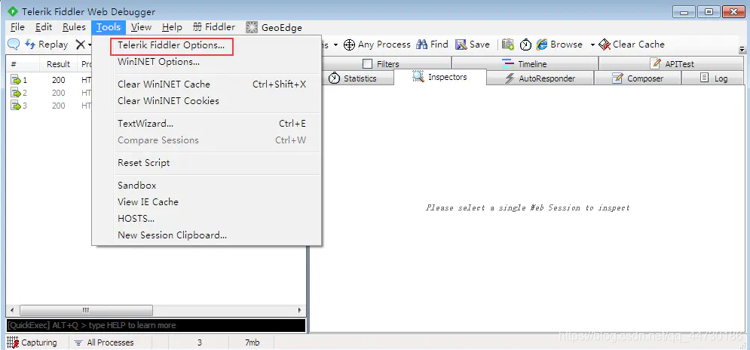Click the Any Process target icon
Viewport: 750px width, 350px height.
pyautogui.click(x=349, y=45)
